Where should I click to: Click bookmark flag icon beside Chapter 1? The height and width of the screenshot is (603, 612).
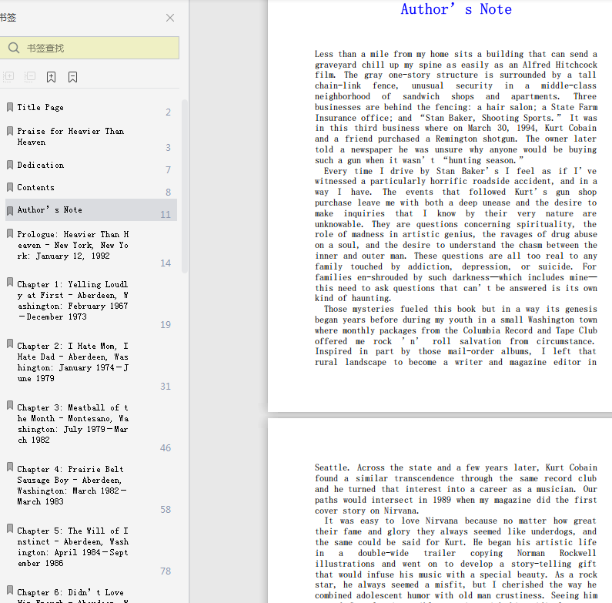[x=10, y=283]
